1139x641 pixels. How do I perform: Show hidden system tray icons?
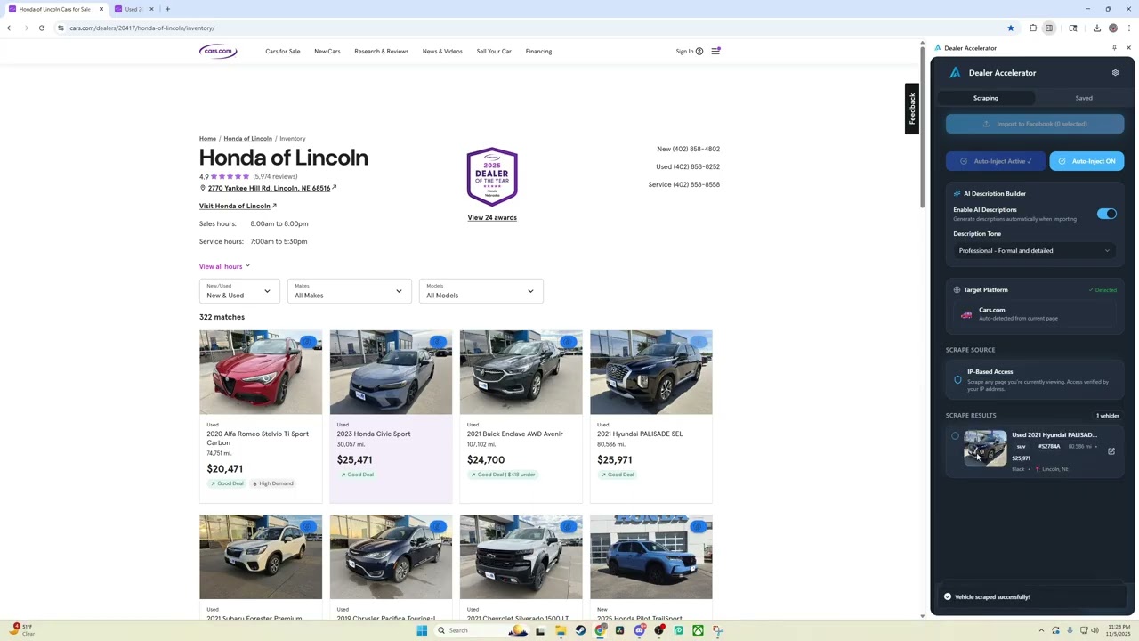tap(1041, 630)
